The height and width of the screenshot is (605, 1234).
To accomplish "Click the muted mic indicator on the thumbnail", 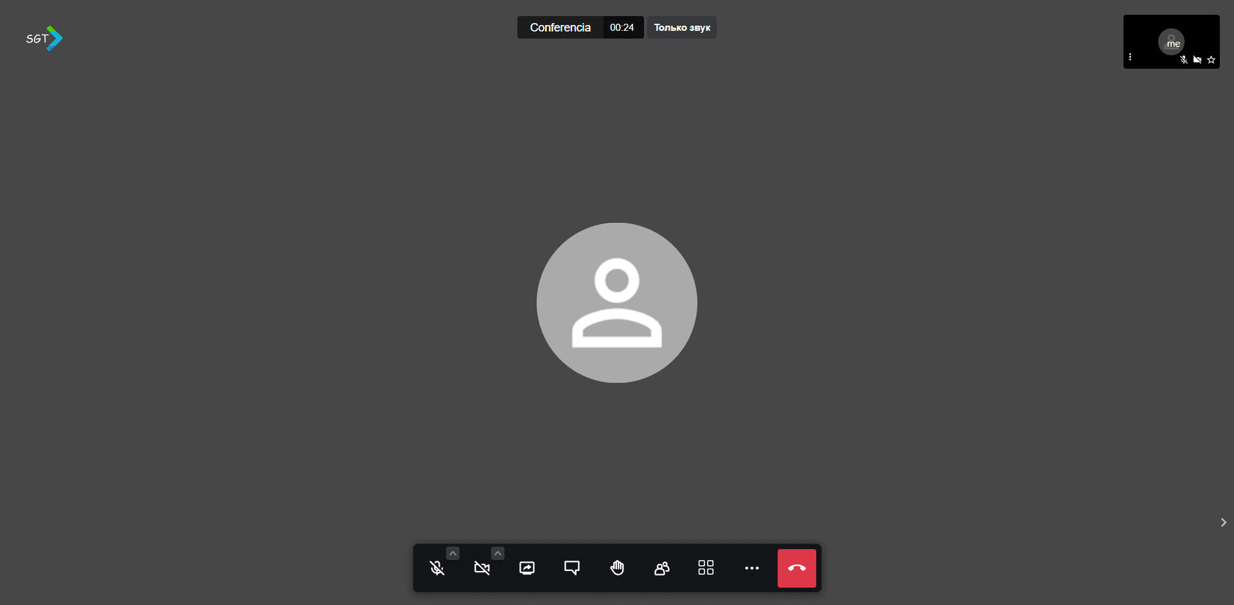I will [x=1184, y=60].
